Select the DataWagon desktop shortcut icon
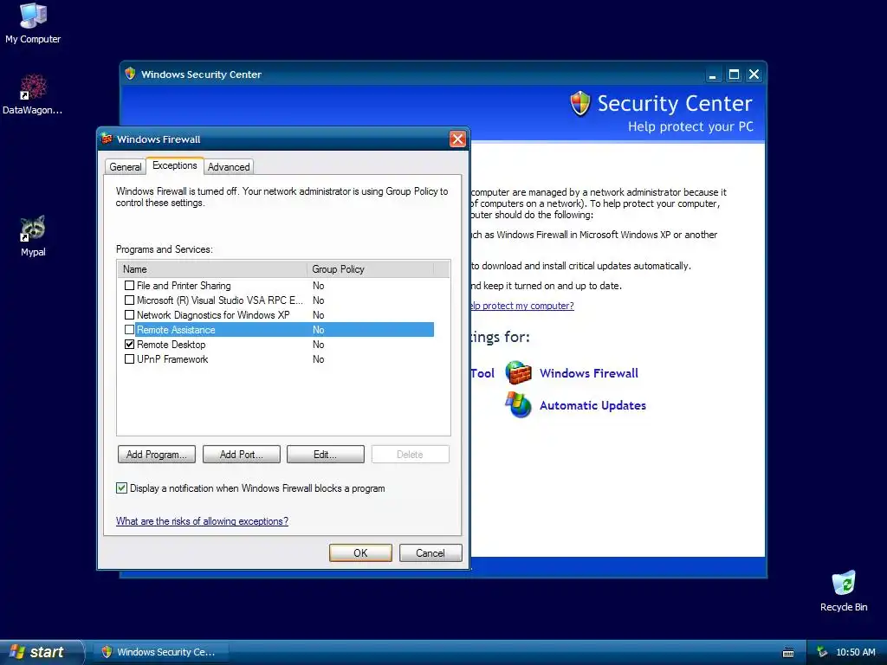This screenshot has height=665, width=887. (x=33, y=87)
